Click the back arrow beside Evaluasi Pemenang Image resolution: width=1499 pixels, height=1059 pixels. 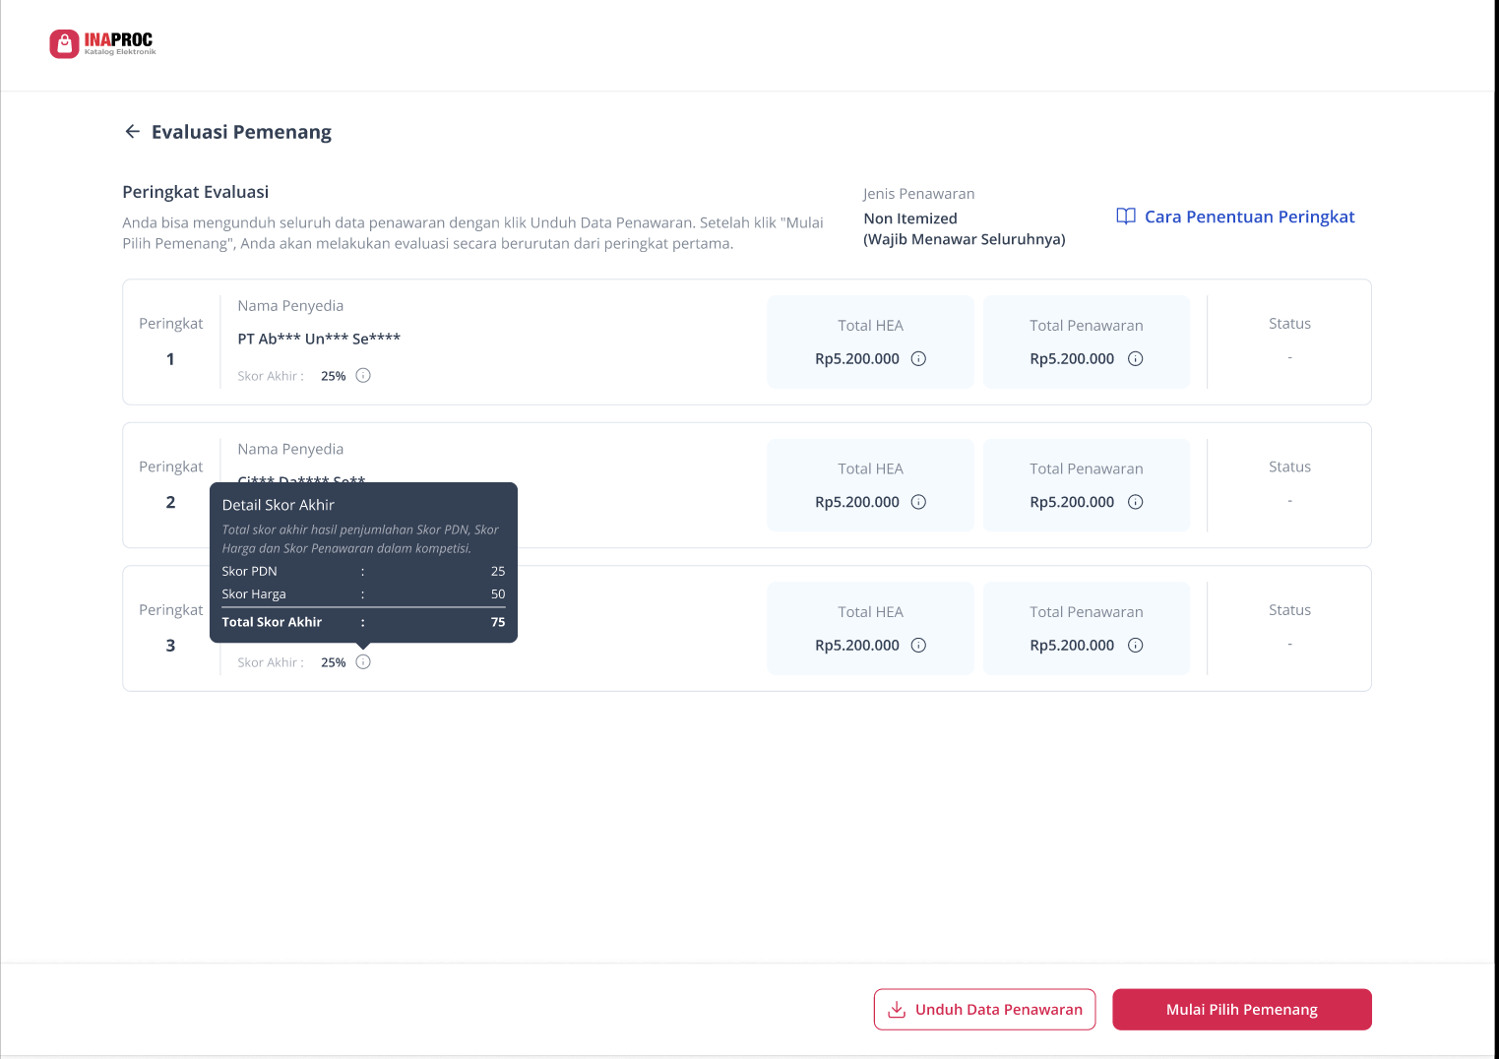tap(132, 132)
